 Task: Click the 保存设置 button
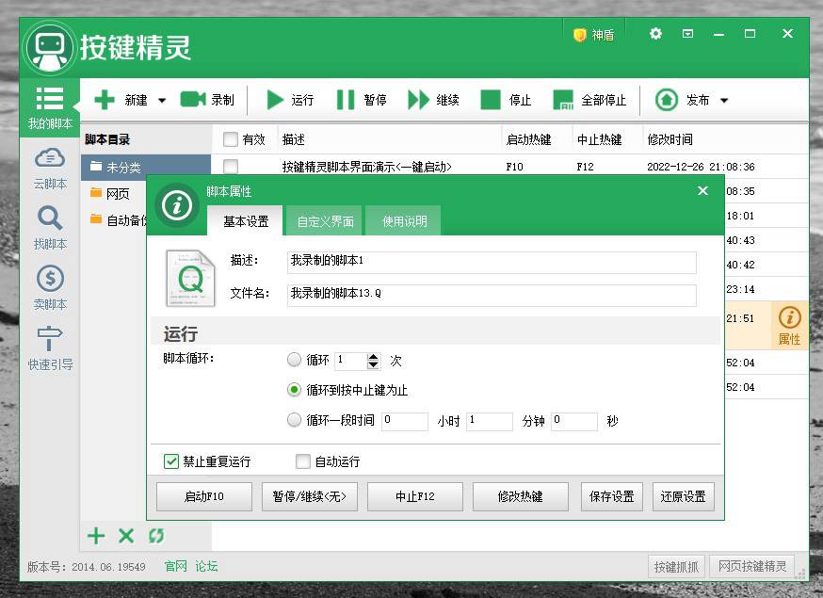pos(612,496)
